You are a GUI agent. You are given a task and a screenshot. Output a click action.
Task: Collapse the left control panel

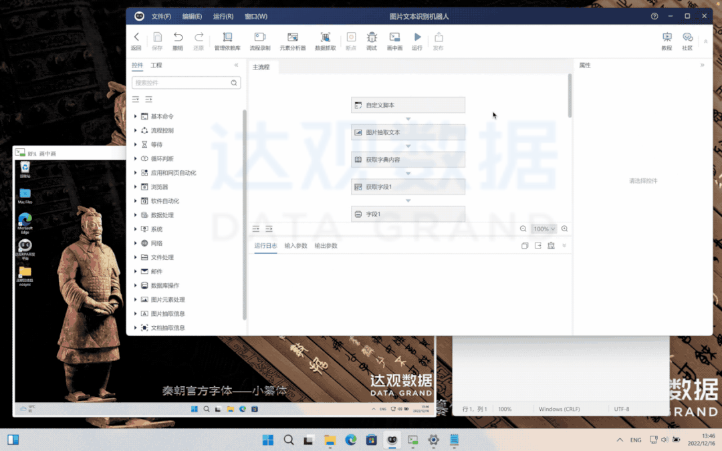click(x=236, y=65)
